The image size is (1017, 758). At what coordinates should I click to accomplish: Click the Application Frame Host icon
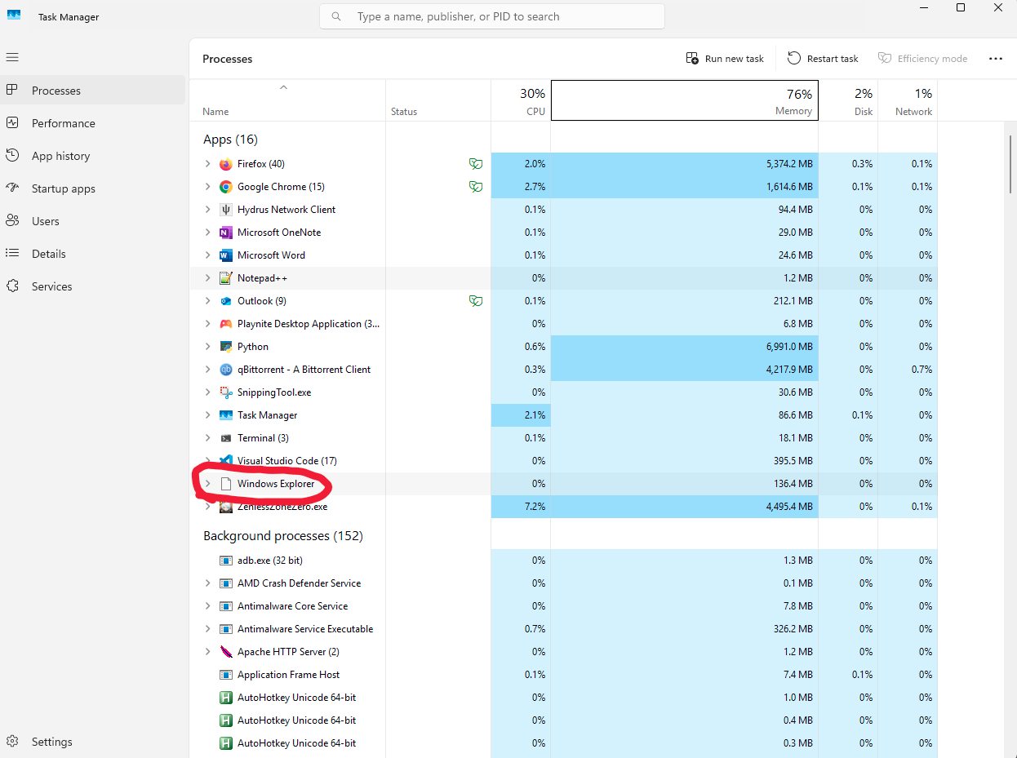tap(226, 675)
